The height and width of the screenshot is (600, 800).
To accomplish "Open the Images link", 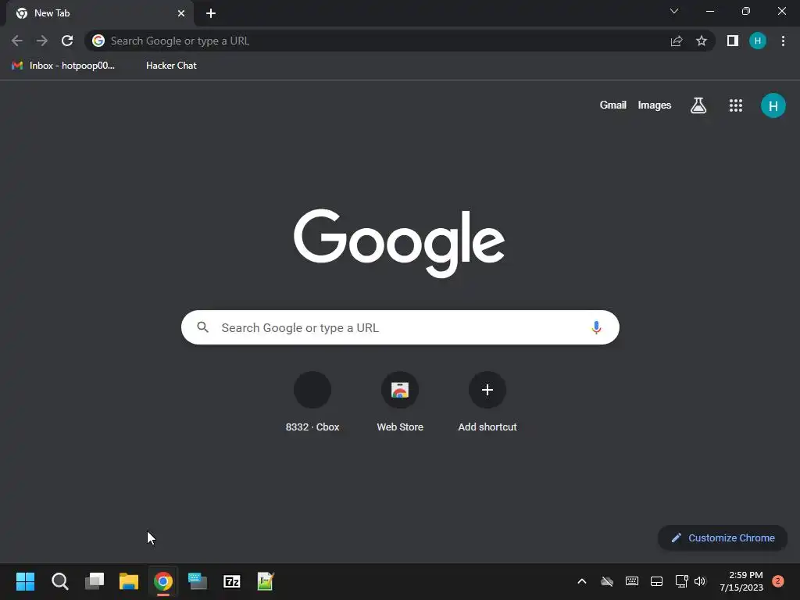I will coord(654,105).
